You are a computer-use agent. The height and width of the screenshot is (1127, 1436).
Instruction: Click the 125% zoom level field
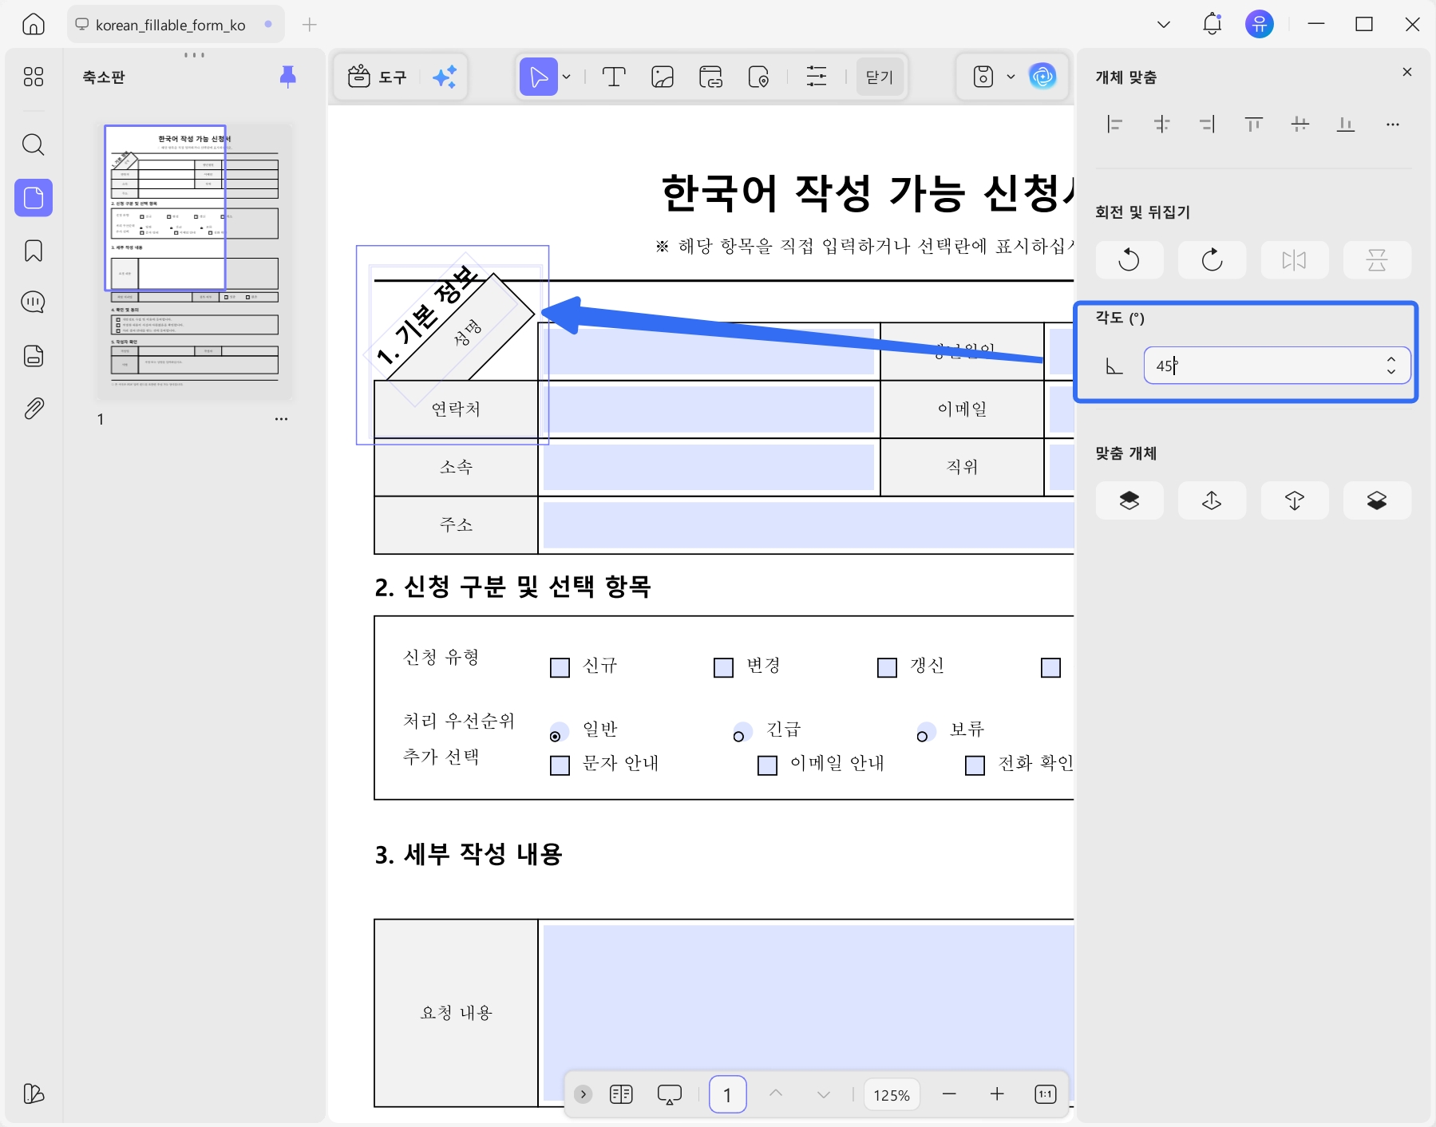click(892, 1095)
